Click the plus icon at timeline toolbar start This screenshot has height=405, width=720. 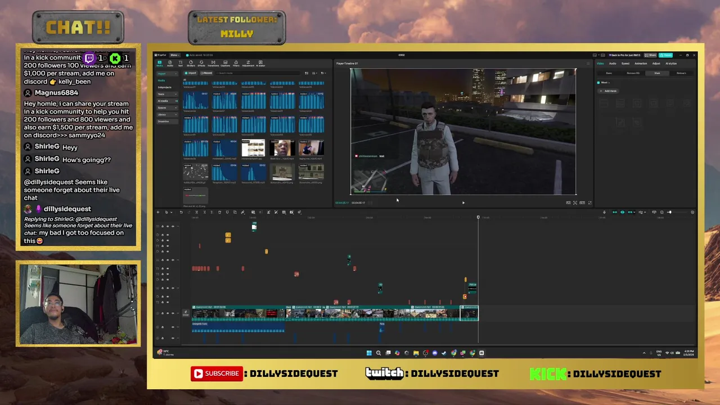[157, 212]
